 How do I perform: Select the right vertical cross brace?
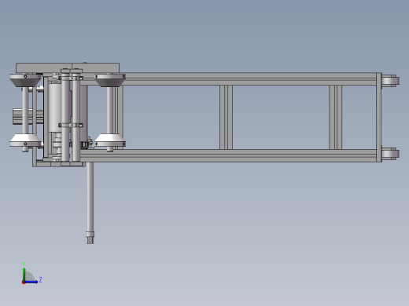coord(336,117)
